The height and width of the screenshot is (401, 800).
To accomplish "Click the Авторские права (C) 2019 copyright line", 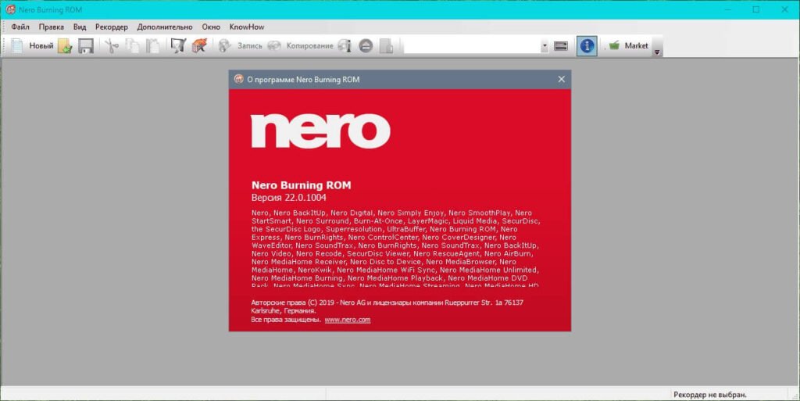I will [387, 303].
